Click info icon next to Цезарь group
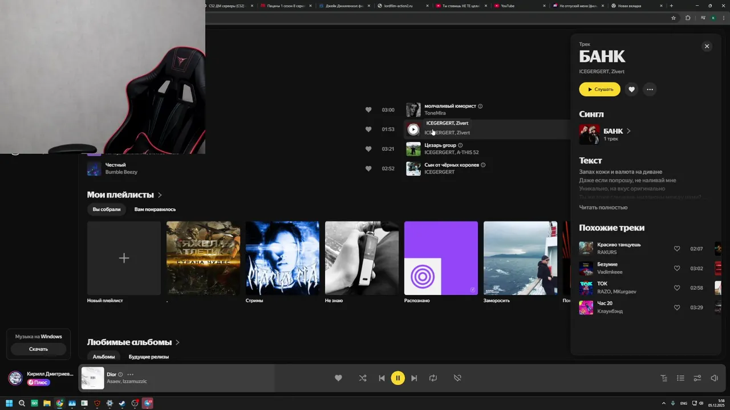 460,145
